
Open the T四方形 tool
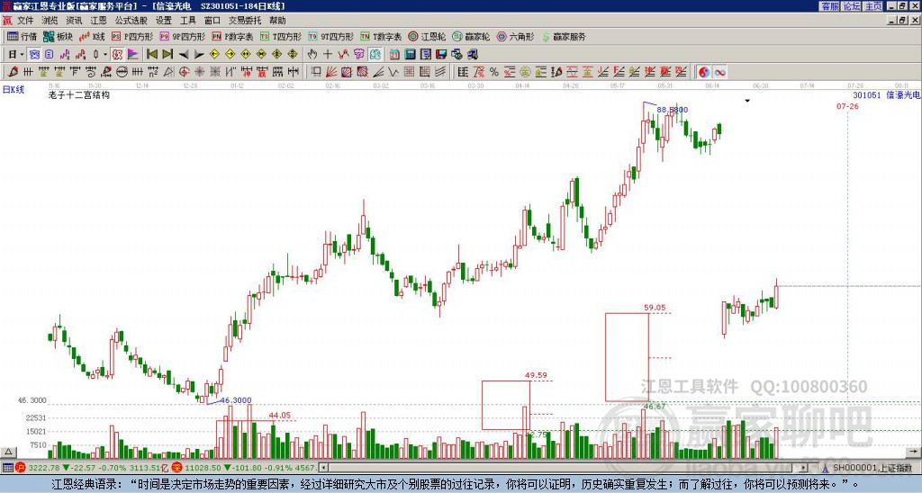[281, 36]
